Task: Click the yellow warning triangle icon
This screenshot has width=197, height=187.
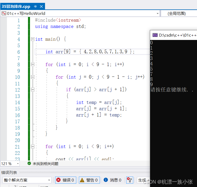Action: click(82, 180)
